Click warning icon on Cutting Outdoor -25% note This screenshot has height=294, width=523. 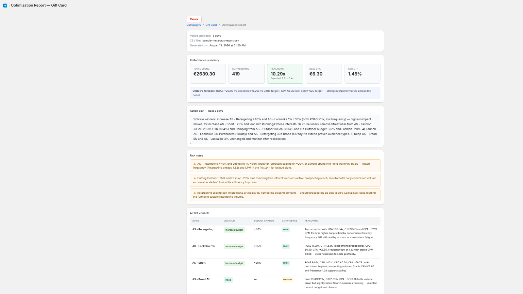(195, 178)
